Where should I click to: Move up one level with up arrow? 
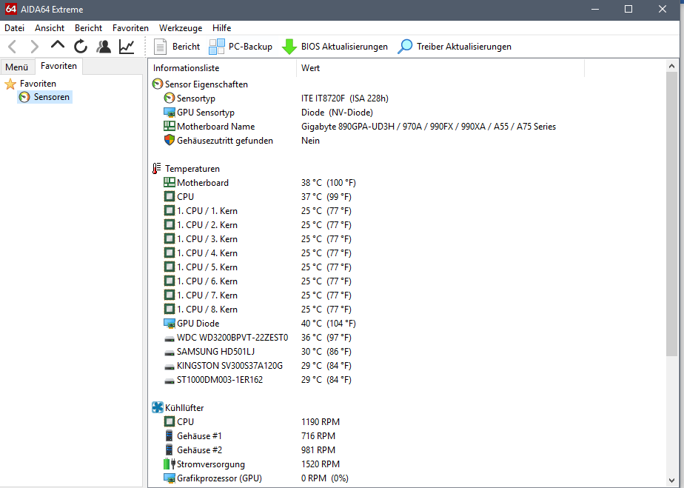[x=58, y=45]
